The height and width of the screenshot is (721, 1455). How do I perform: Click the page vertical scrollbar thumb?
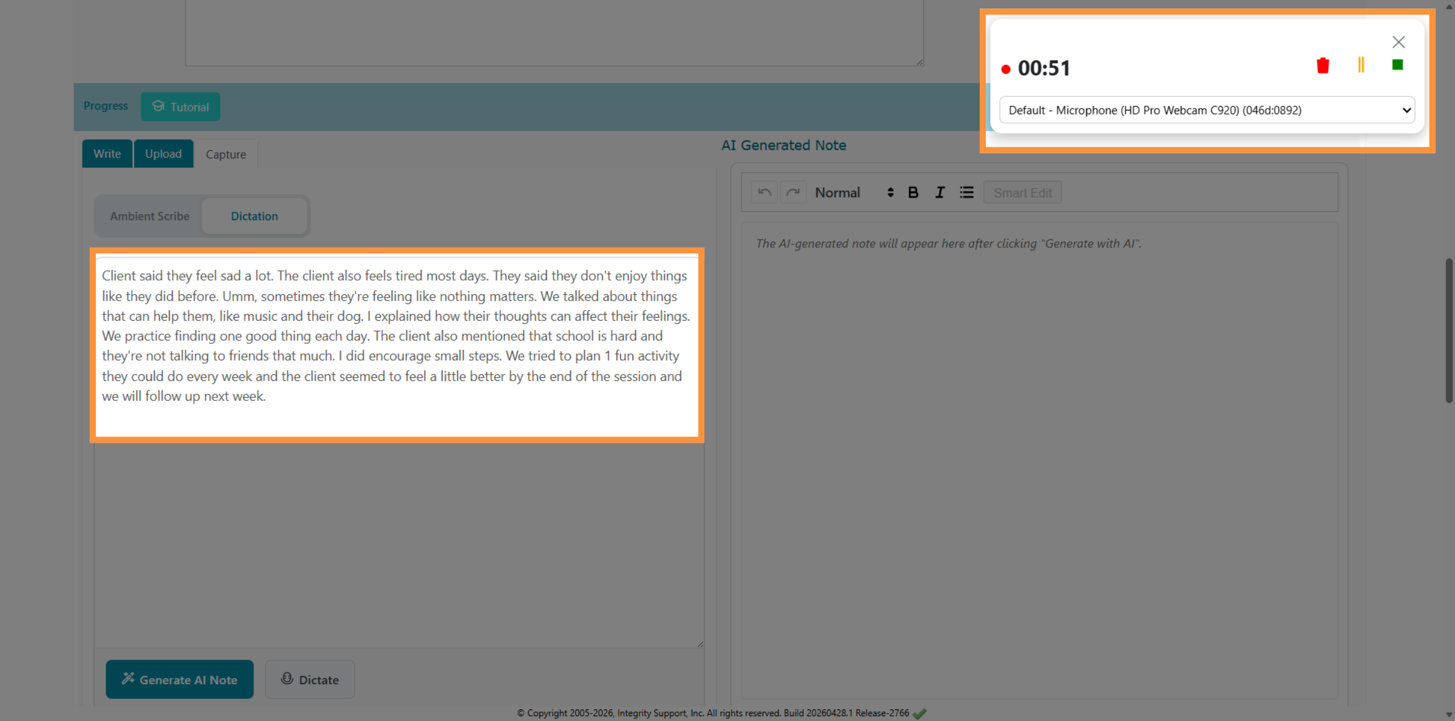(1449, 330)
